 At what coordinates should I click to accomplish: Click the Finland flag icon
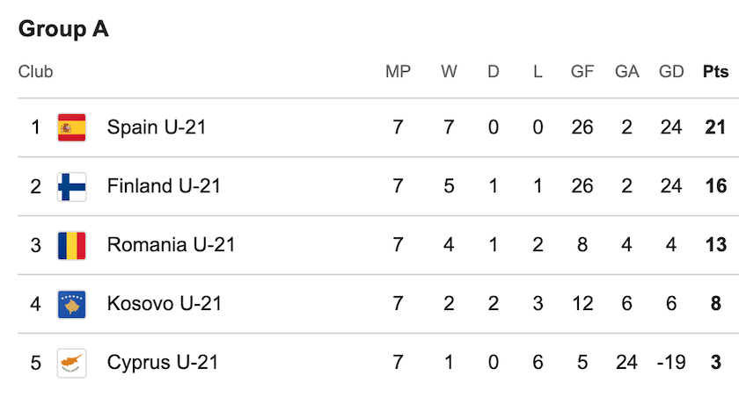pyautogui.click(x=71, y=186)
